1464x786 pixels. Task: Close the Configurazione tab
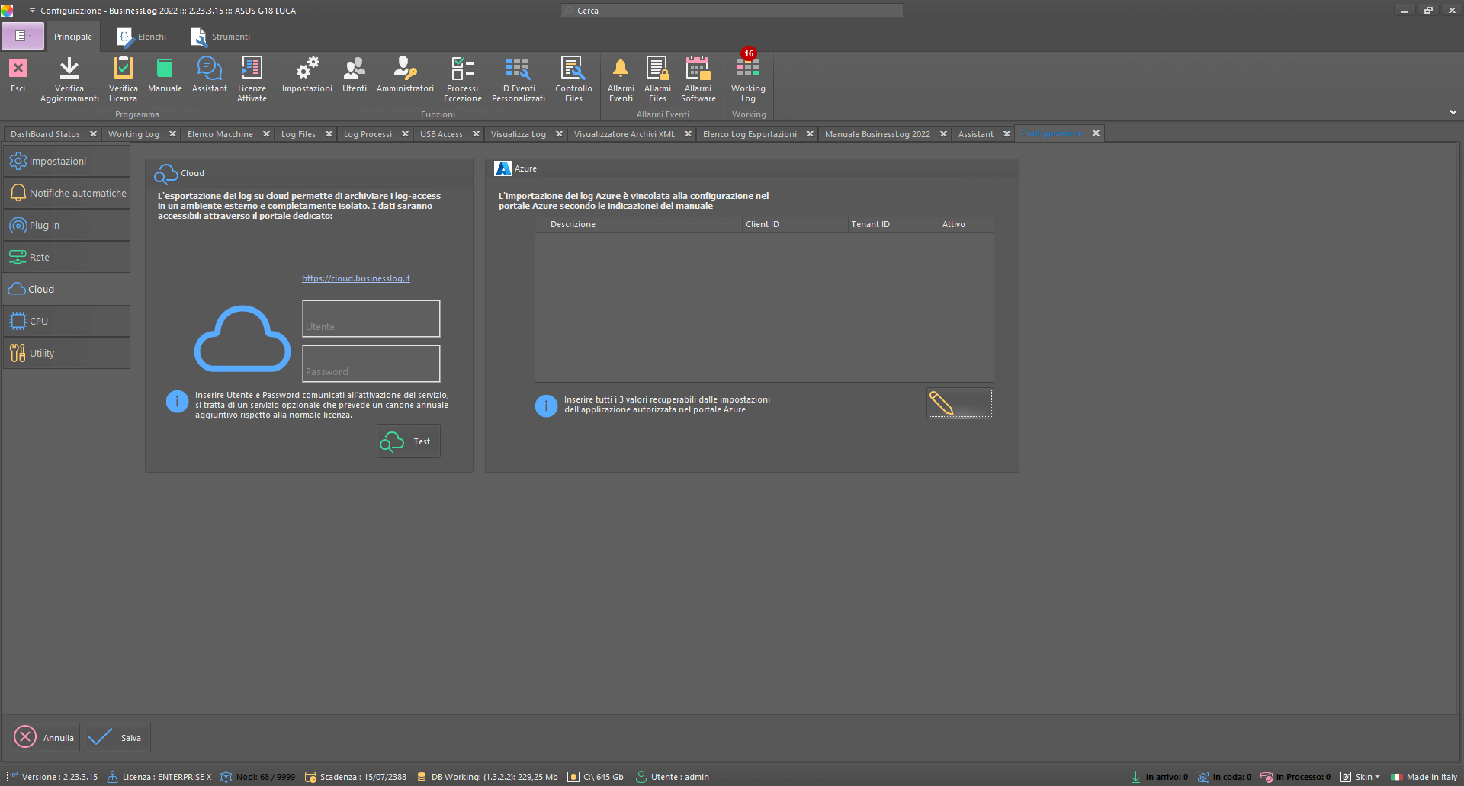click(x=1096, y=133)
